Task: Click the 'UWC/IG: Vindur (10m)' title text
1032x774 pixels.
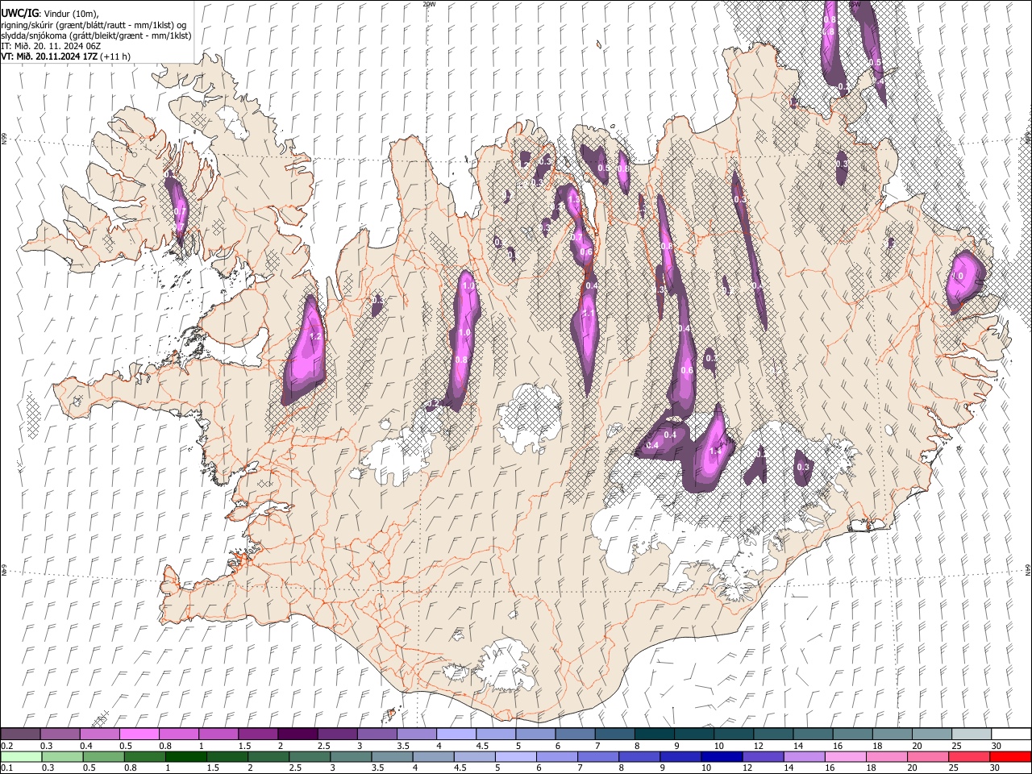Action: coord(50,14)
